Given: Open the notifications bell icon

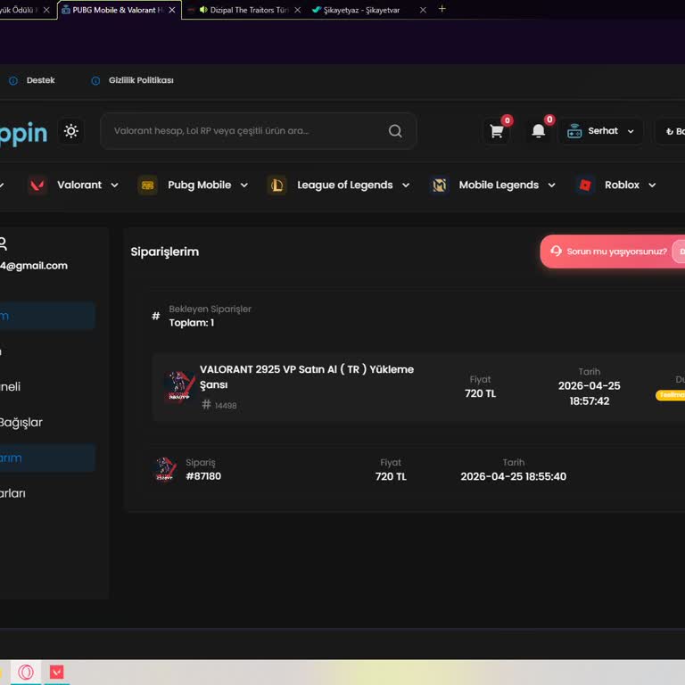Looking at the screenshot, I should coord(538,130).
